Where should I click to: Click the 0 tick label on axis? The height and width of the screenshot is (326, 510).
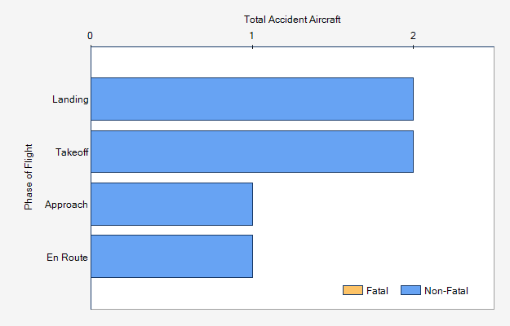(x=90, y=36)
